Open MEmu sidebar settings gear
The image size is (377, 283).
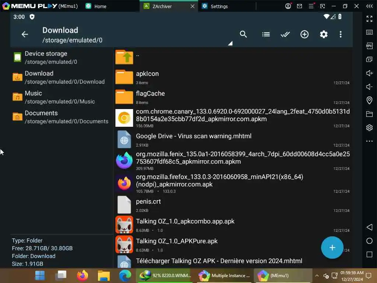coord(369,127)
